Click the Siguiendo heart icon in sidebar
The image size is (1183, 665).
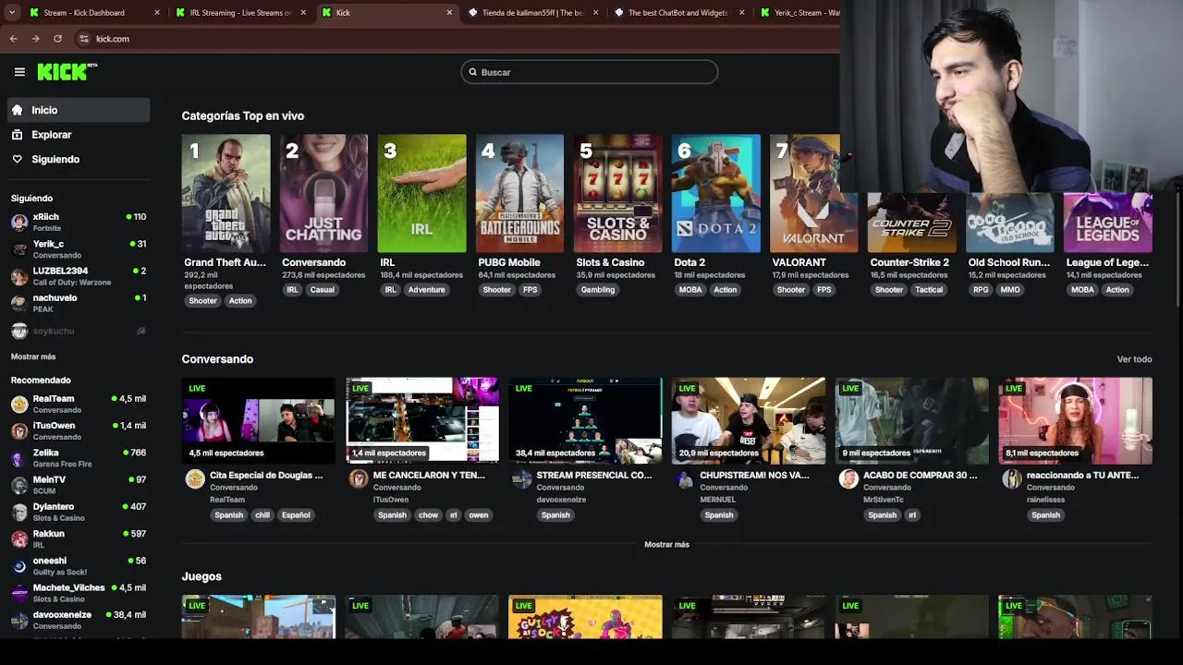click(x=17, y=160)
